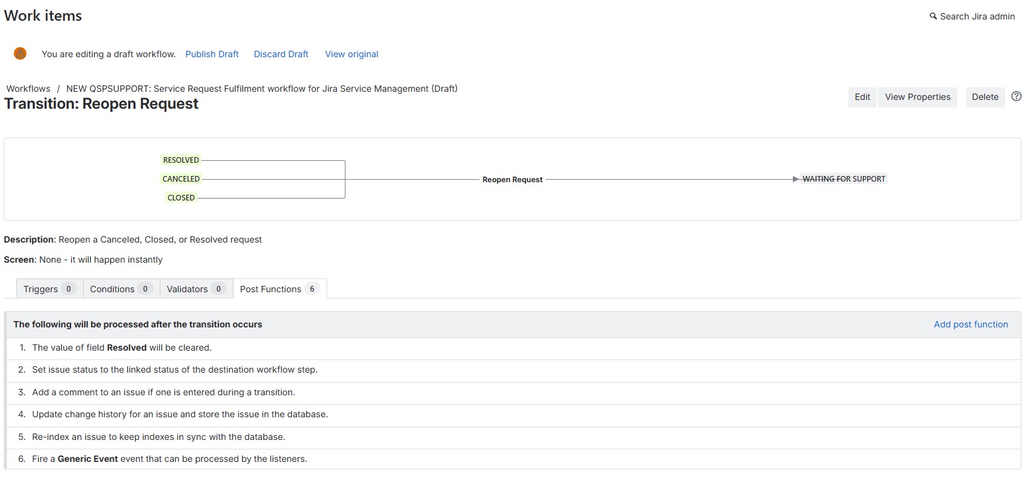
Task: Discard the draft workflow
Action: click(281, 54)
